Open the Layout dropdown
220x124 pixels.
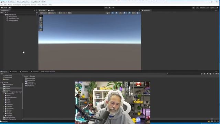click(x=214, y=8)
